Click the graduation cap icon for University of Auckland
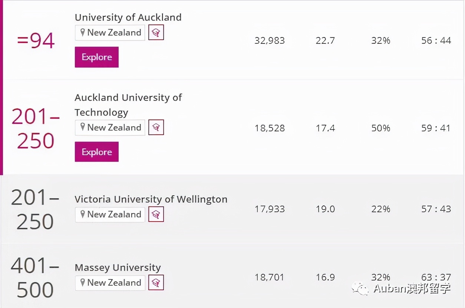 (x=156, y=33)
